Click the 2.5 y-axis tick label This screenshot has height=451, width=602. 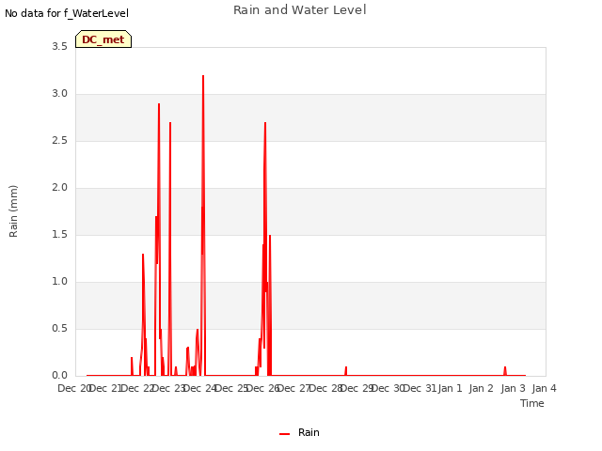(x=59, y=141)
